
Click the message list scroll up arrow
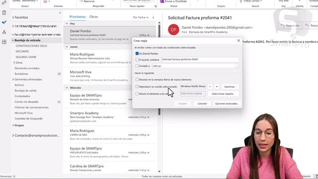pyautogui.click(x=159, y=23)
